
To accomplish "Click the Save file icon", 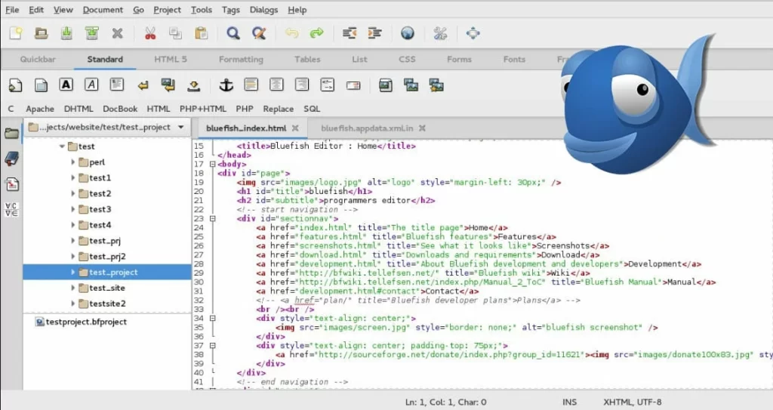I will [66, 33].
